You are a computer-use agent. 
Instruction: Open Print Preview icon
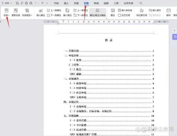(31, 3)
